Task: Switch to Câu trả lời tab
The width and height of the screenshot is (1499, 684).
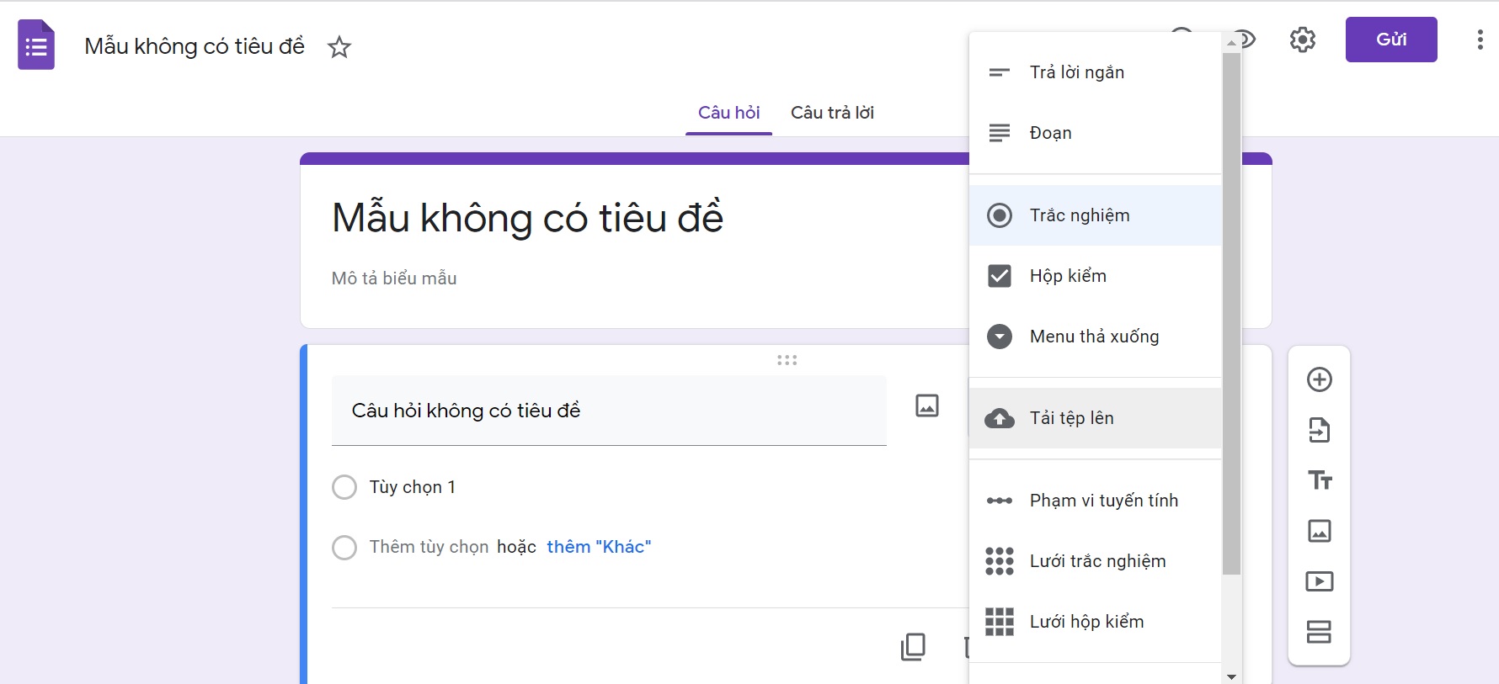Action: 832,113
